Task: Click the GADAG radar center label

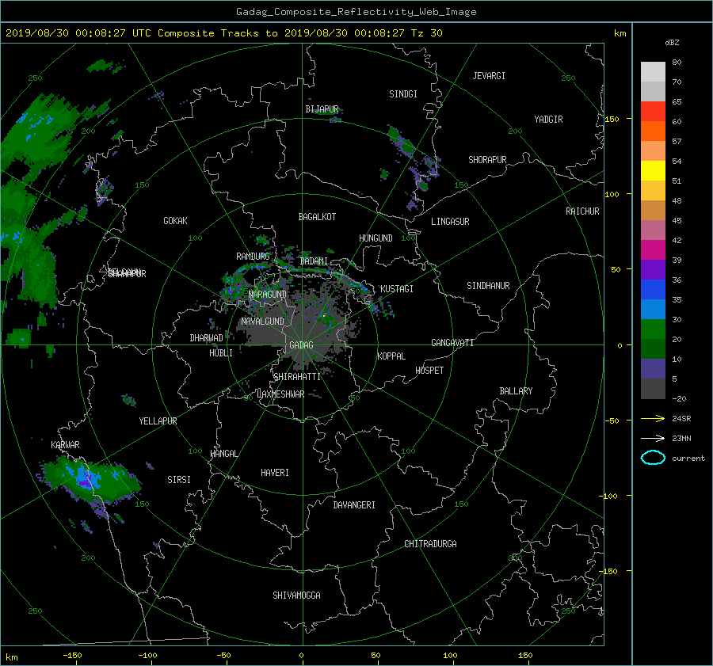Action: 302,345
